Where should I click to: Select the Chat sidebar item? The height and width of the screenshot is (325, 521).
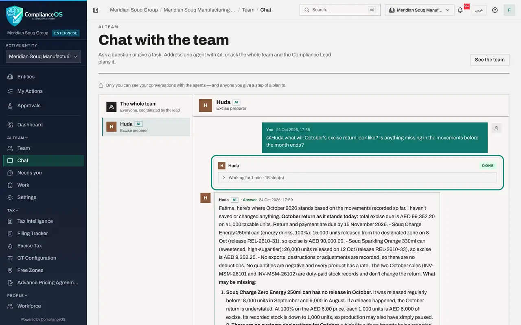coord(43,160)
